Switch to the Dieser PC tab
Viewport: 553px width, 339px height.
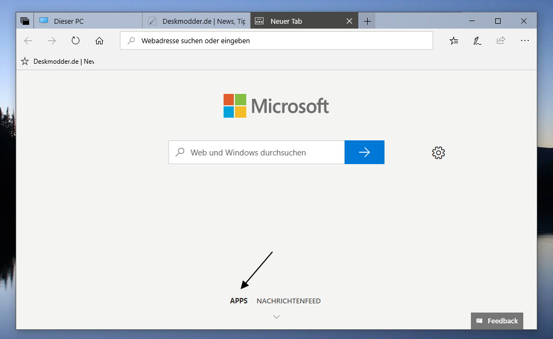(x=88, y=21)
